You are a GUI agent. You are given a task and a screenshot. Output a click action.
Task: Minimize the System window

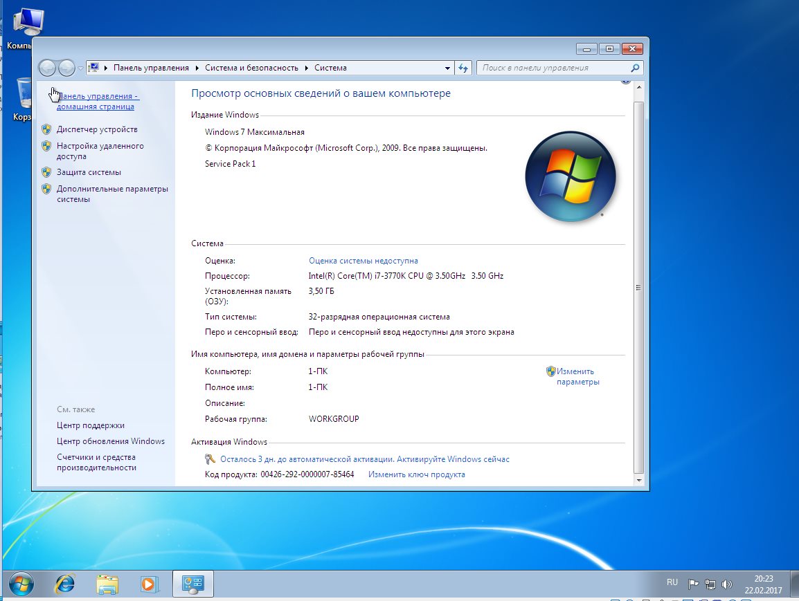click(586, 49)
